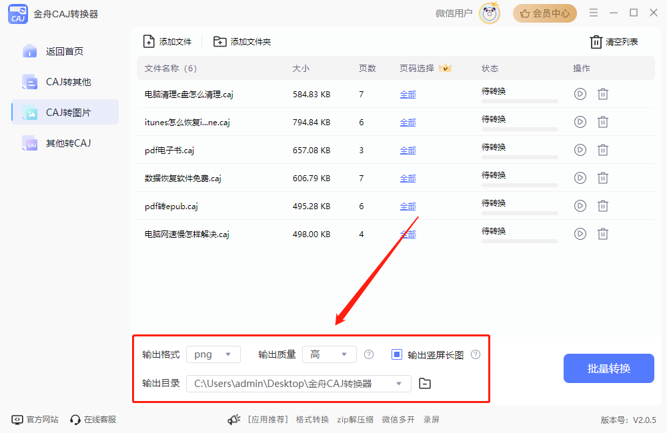Click 全部 page link for itunes怎么恢复 file
Screen dimensions: 667x433
(x=408, y=123)
